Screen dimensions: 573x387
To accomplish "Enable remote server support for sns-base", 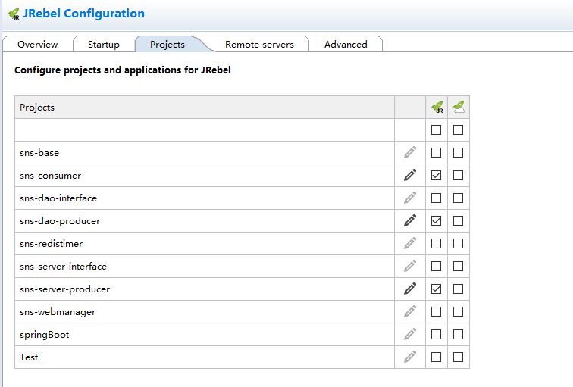I will [x=458, y=152].
